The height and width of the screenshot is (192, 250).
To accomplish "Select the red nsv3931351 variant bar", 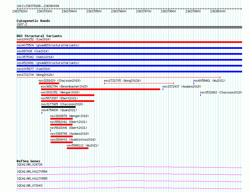I will [x=68, y=95].
